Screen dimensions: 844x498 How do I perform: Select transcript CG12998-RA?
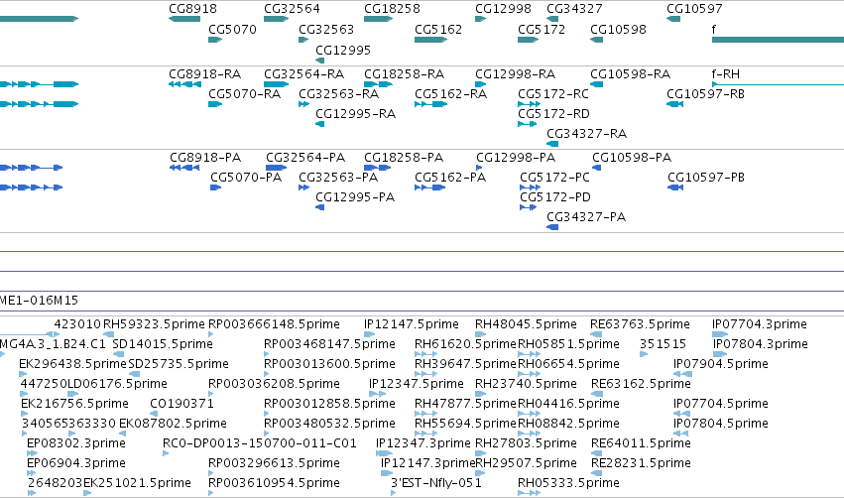(x=515, y=74)
